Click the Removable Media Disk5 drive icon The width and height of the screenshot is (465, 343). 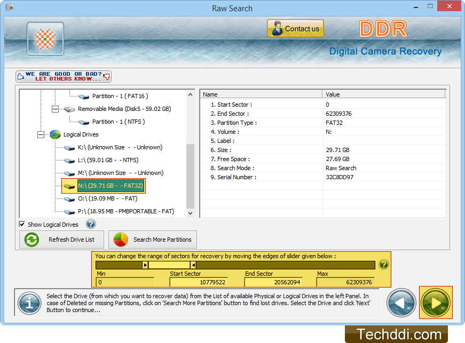pyautogui.click(x=69, y=109)
